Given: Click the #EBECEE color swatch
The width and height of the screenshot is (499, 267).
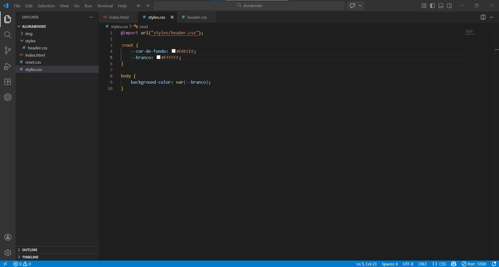Looking at the screenshot, I should pyautogui.click(x=174, y=51).
